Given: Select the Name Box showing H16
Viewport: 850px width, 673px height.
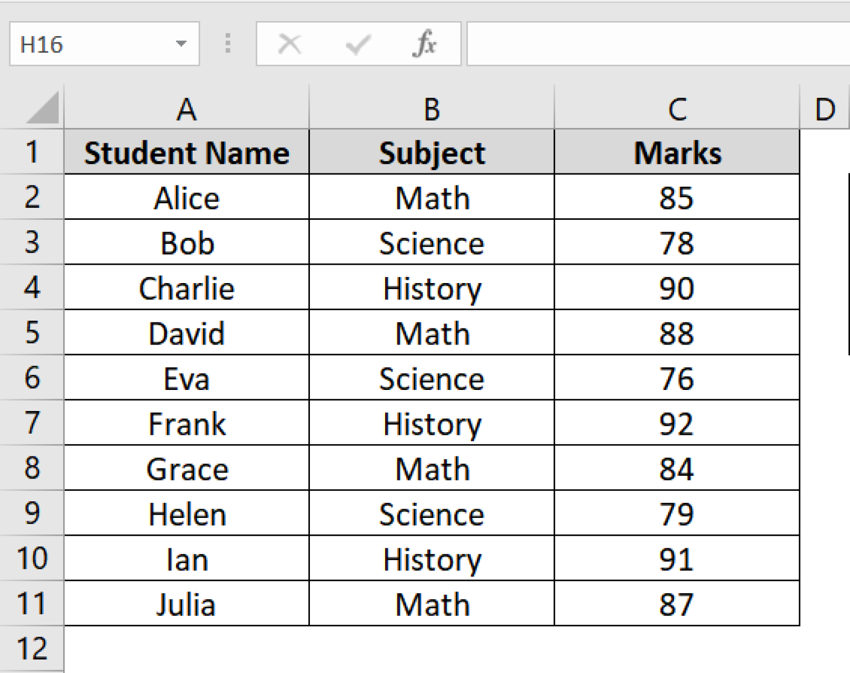Looking at the screenshot, I should 83,44.
